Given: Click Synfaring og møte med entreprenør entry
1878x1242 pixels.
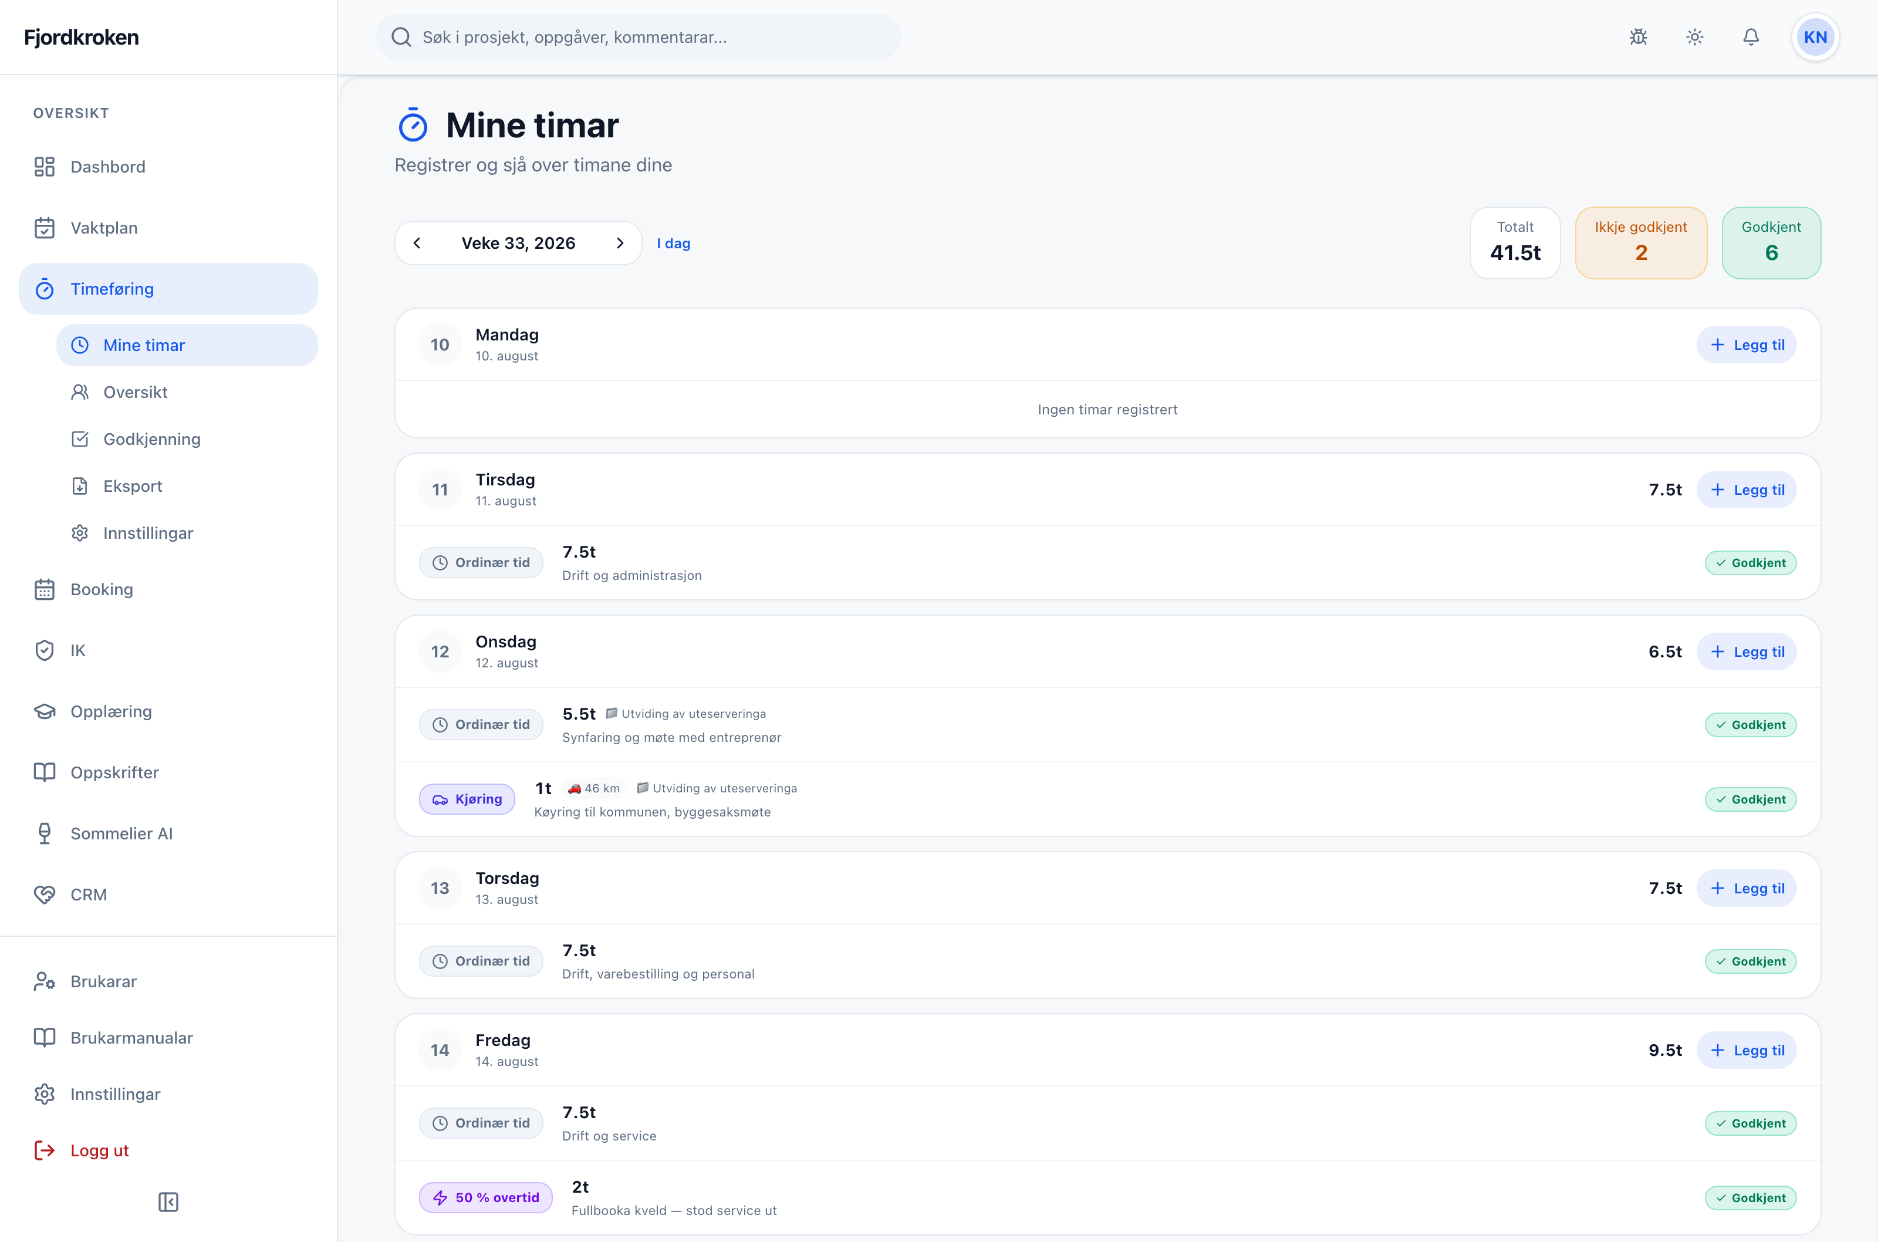Looking at the screenshot, I should pyautogui.click(x=1107, y=725).
